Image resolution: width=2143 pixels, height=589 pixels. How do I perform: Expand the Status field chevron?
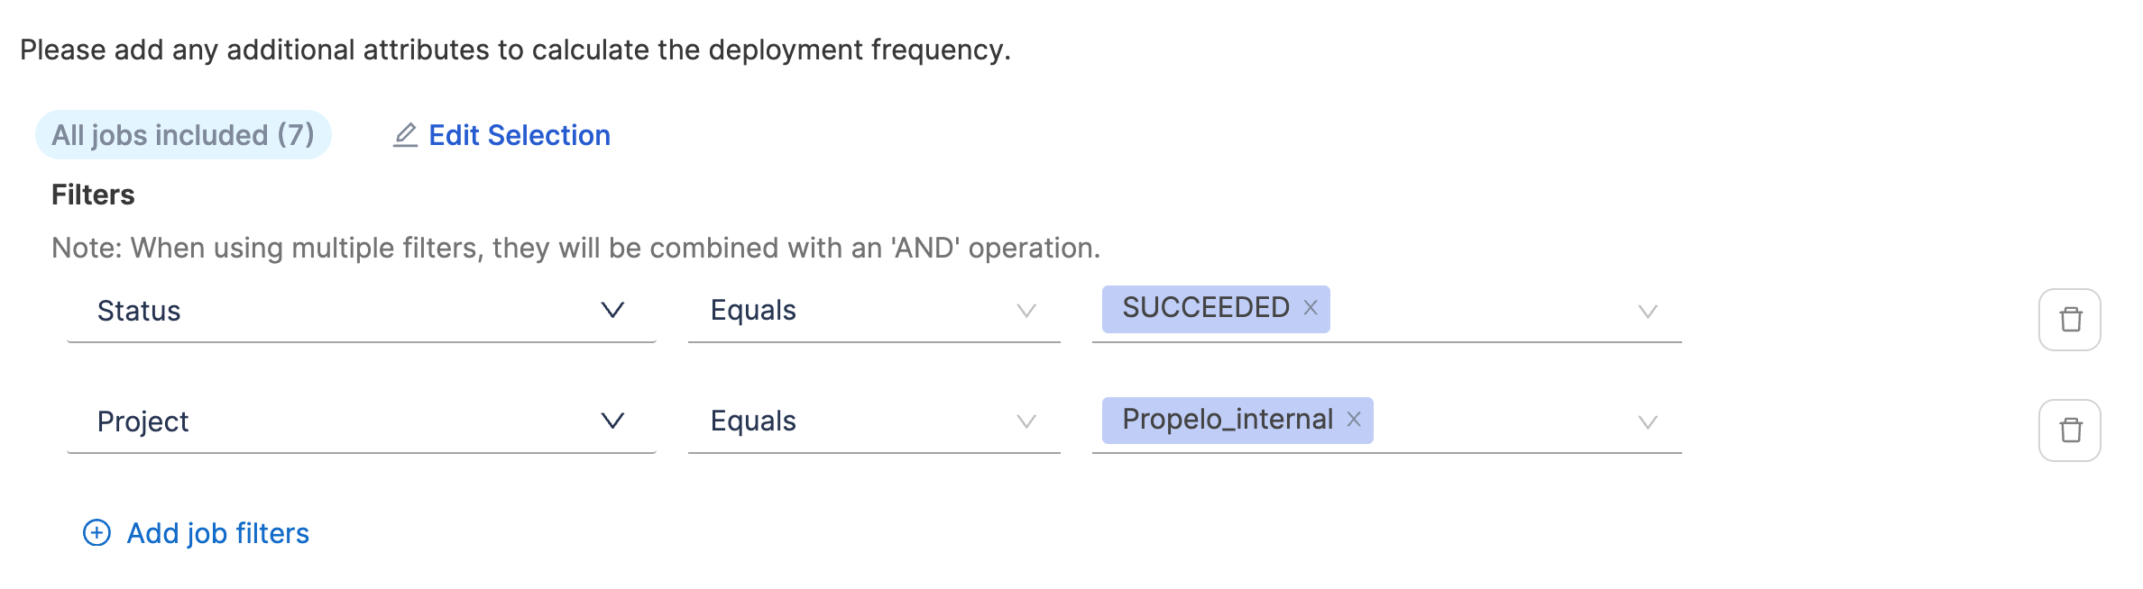point(612,311)
